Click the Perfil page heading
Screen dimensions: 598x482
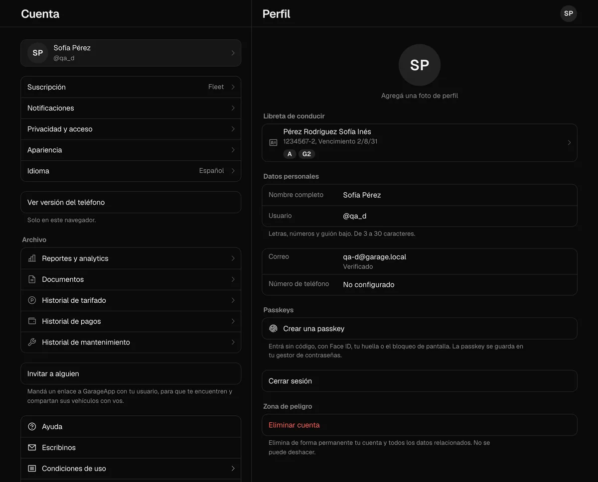[x=276, y=14]
